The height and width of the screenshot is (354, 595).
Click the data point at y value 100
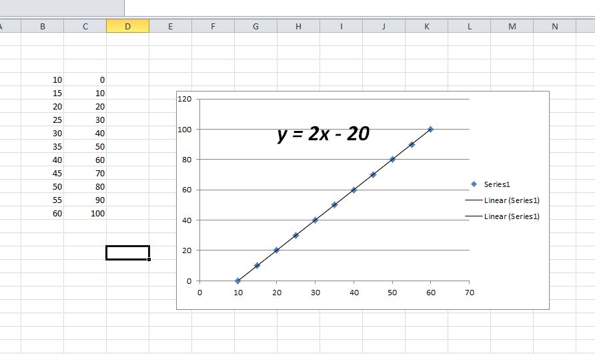(431, 129)
